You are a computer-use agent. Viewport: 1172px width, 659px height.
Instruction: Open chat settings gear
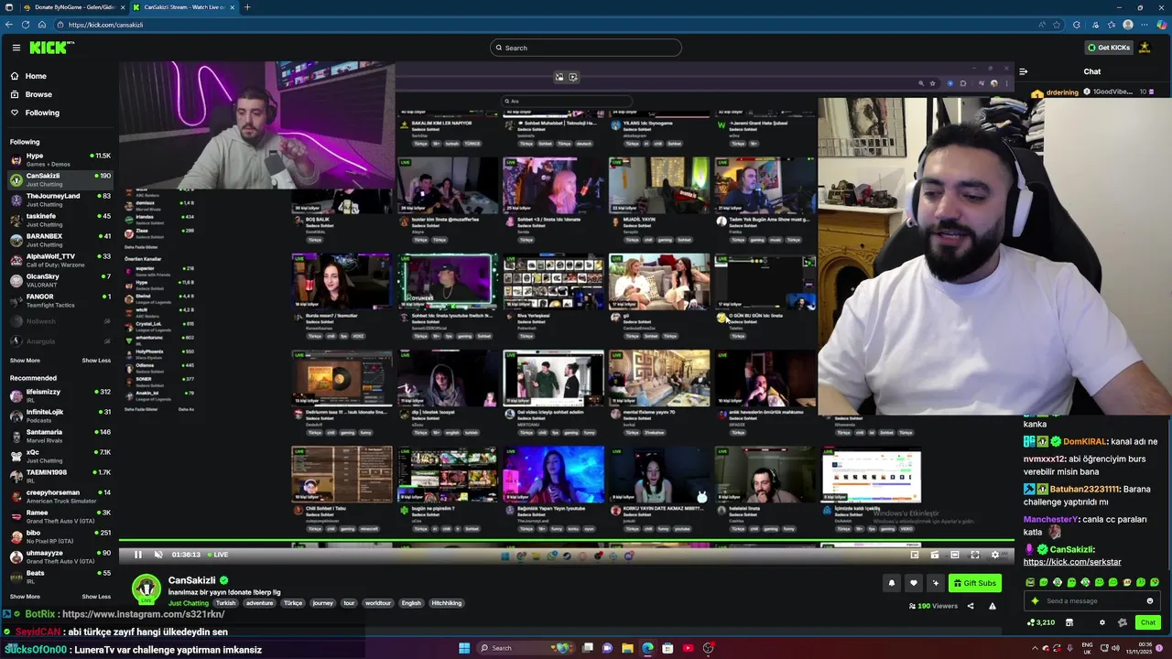pos(1101,622)
